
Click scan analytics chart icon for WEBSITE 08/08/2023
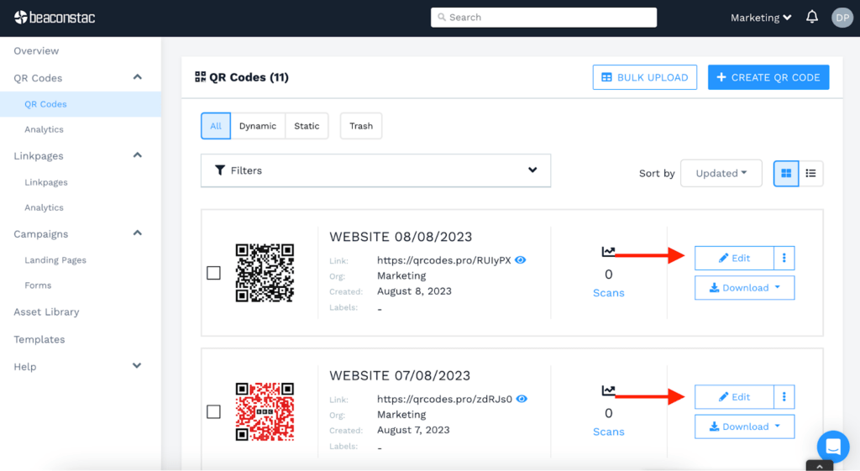click(608, 252)
